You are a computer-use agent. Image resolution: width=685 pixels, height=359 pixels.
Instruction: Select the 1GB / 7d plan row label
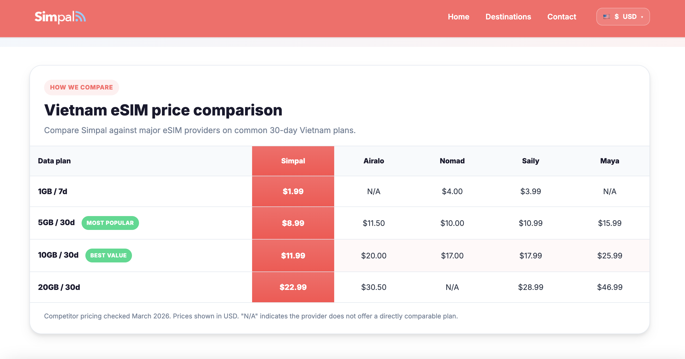click(x=53, y=191)
